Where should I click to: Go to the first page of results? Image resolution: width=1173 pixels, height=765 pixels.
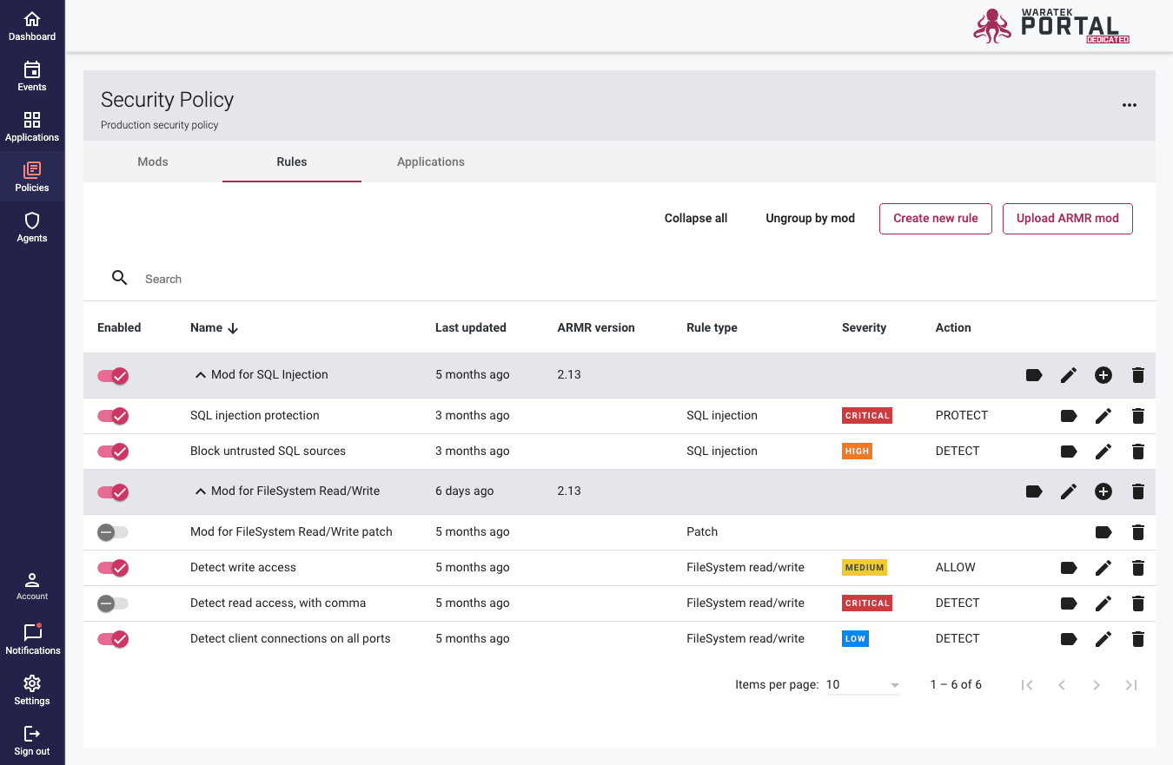click(x=1027, y=685)
